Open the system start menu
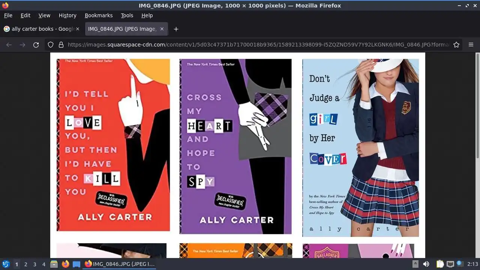Screen dimensions: 480x270 click(6, 264)
